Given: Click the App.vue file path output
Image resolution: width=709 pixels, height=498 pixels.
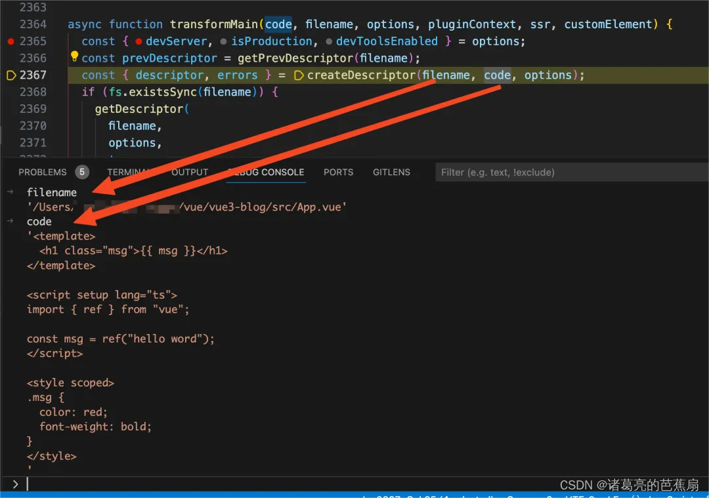Looking at the screenshot, I should point(186,207).
